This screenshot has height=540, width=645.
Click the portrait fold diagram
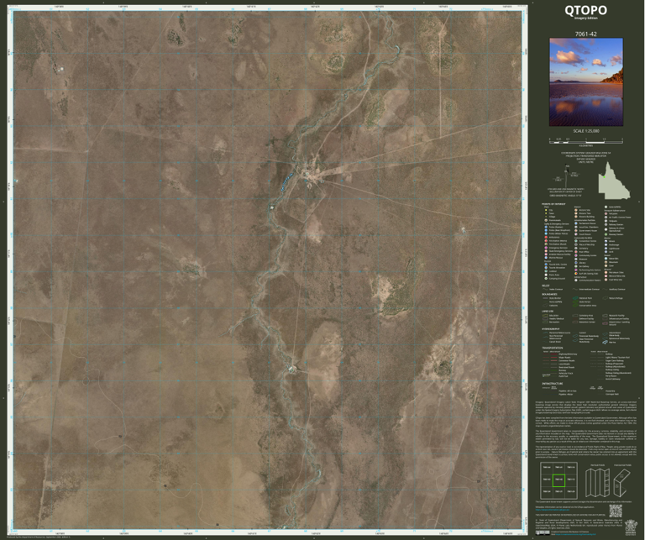click(598, 483)
